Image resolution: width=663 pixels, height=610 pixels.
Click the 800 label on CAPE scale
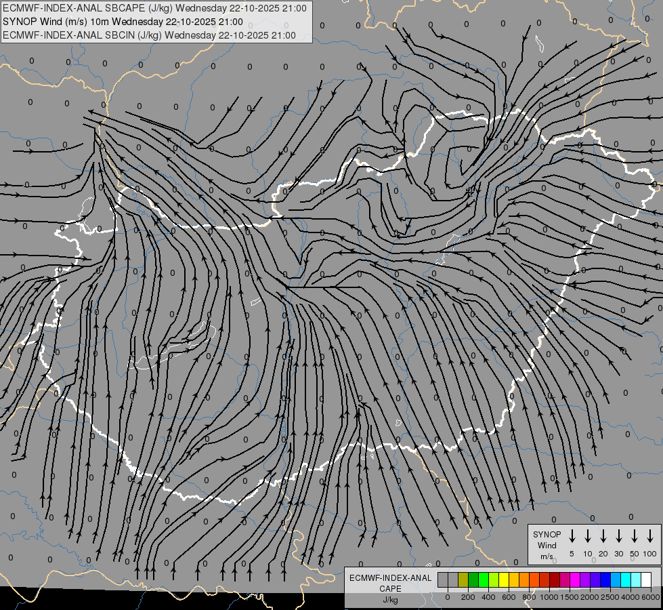coord(529,597)
